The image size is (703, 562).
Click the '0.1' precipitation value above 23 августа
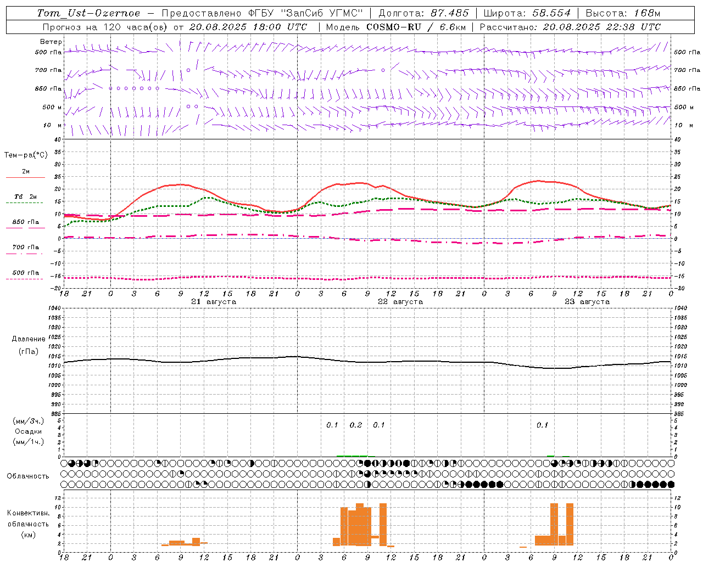(542, 425)
